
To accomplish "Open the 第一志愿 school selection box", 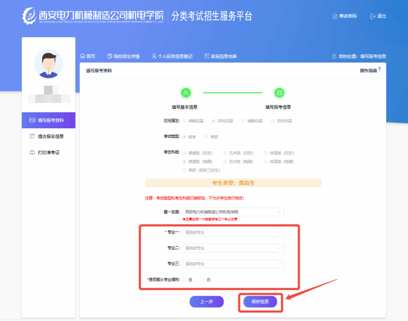I will tap(233, 212).
